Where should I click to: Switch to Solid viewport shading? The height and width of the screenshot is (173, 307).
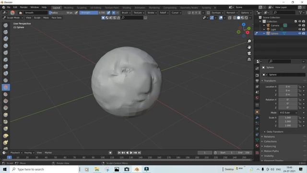point(238,18)
